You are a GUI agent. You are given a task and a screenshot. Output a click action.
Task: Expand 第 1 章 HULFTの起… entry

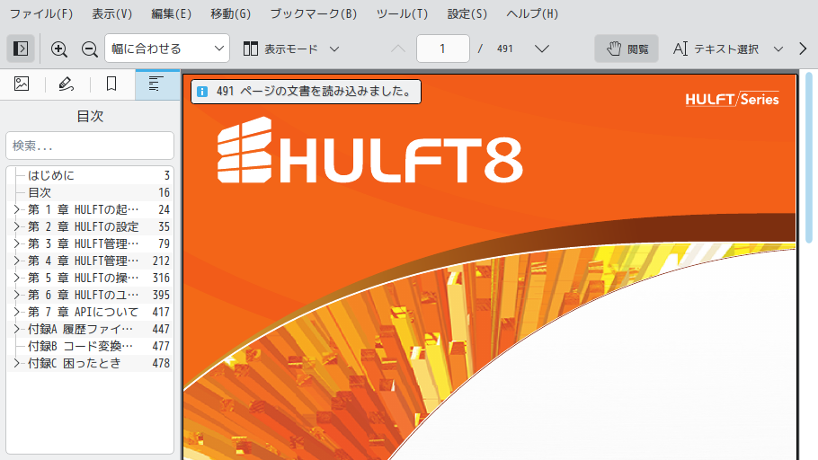[16, 209]
